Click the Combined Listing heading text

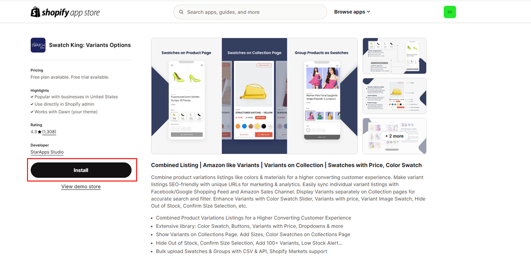(286, 165)
